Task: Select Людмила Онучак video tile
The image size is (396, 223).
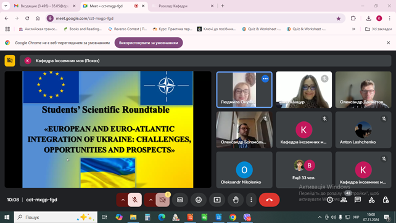Action: 244,89
